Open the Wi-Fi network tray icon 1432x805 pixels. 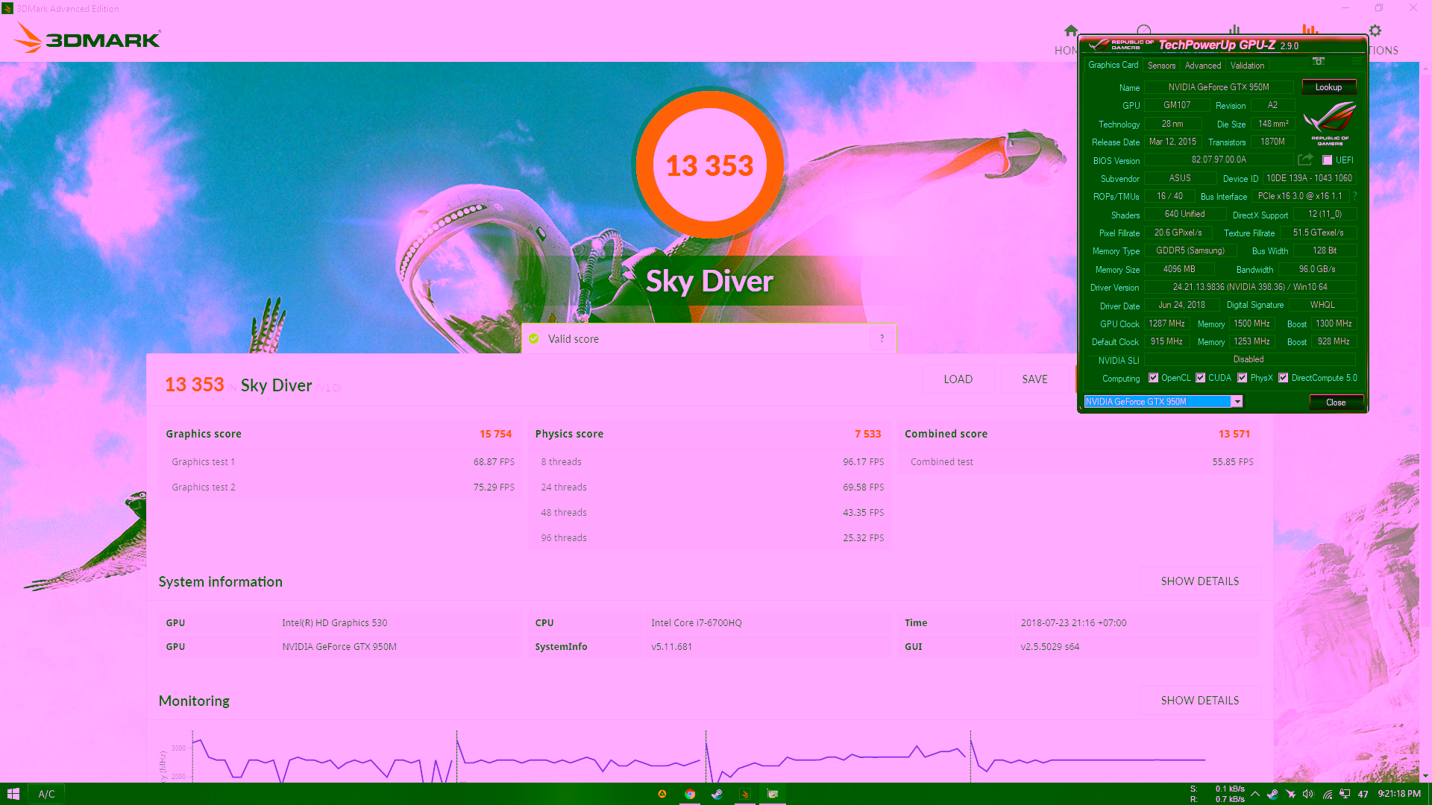(x=1327, y=794)
